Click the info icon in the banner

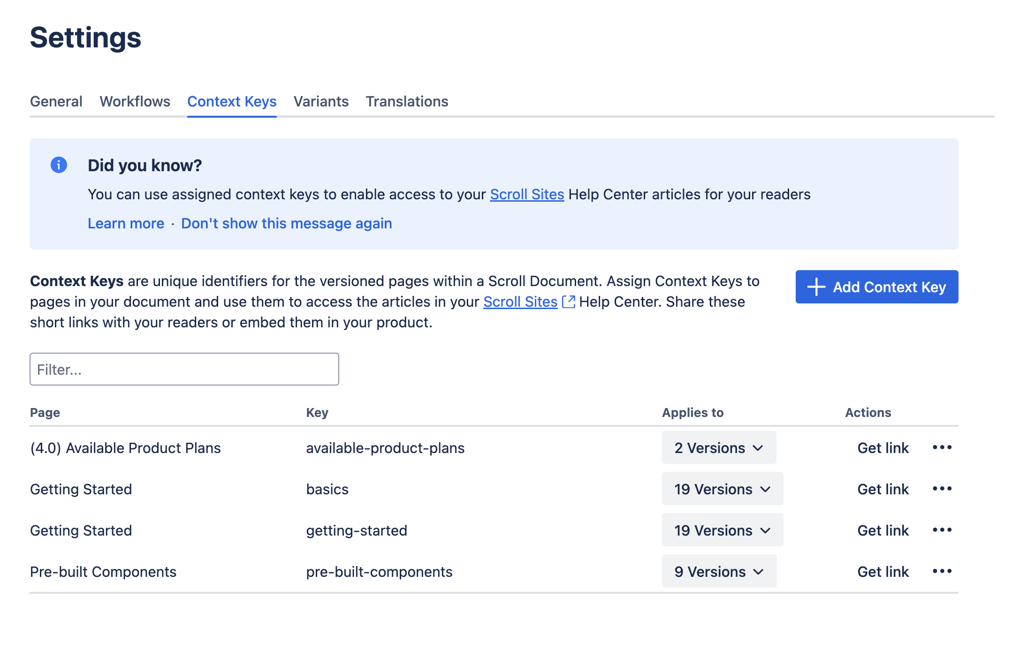(59, 165)
